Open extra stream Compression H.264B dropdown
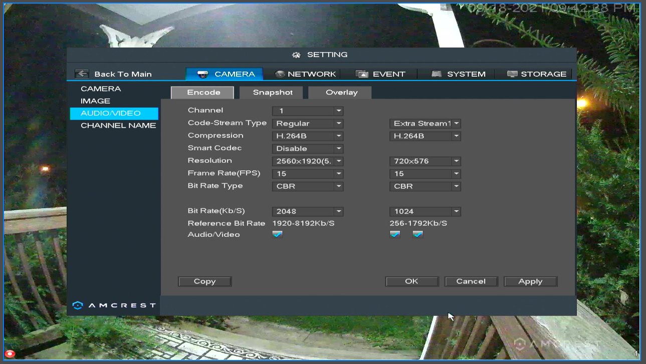646x364 pixels. pos(425,136)
